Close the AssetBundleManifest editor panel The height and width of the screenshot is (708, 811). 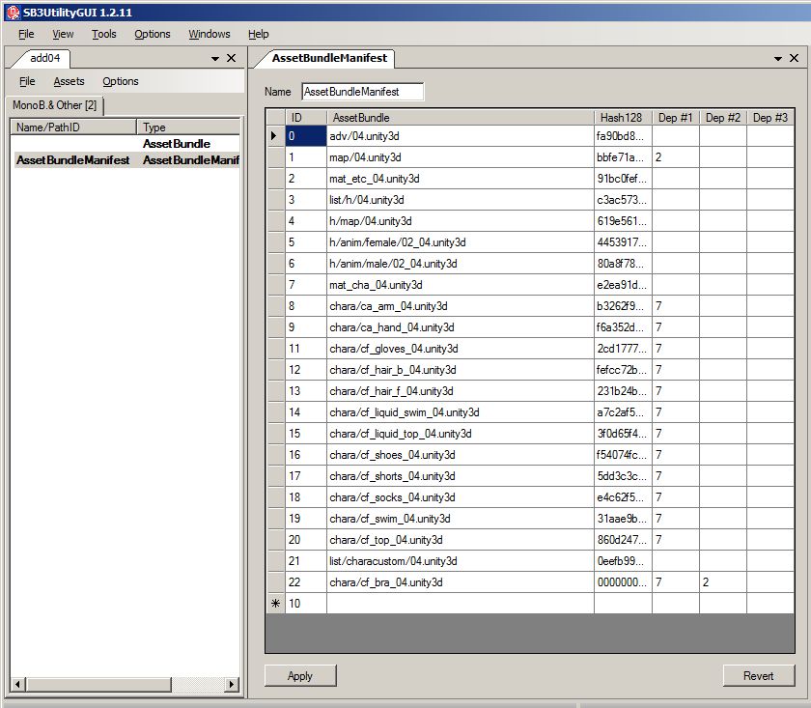click(795, 58)
